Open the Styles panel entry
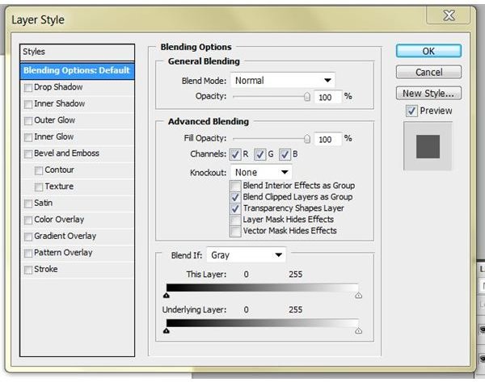The height and width of the screenshot is (382, 485). point(77,52)
